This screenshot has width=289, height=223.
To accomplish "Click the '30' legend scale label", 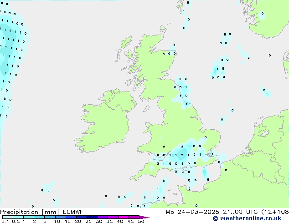I will coord(99,221).
